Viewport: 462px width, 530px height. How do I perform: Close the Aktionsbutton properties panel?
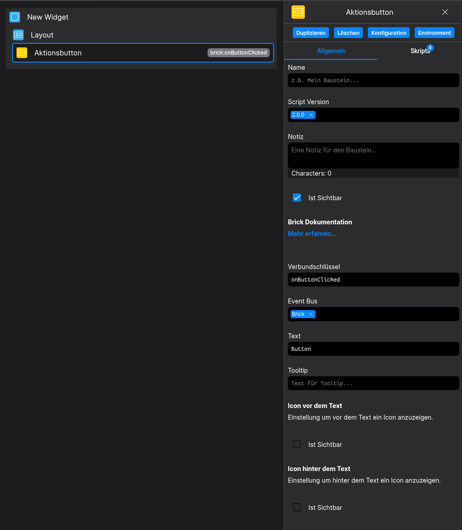tap(445, 12)
